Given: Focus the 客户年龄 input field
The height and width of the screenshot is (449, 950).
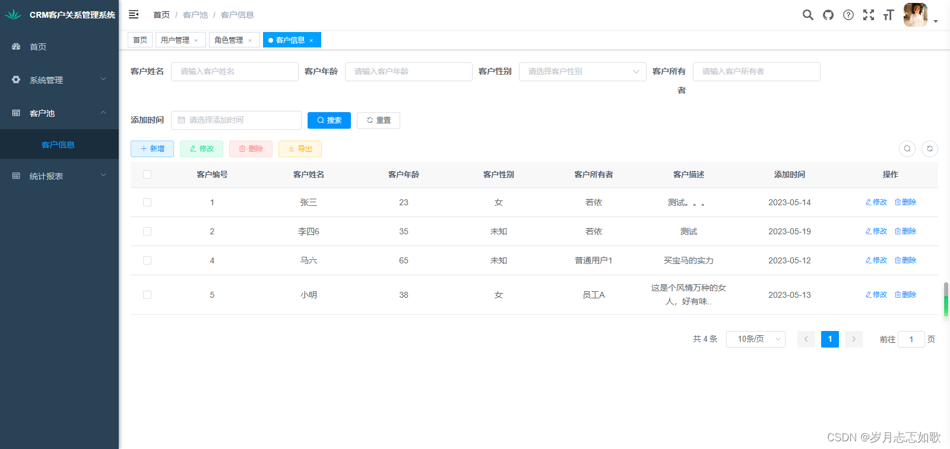Looking at the screenshot, I should [x=408, y=71].
